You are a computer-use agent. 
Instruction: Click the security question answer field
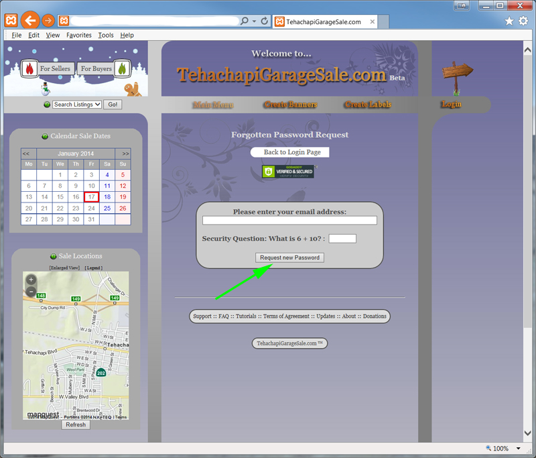point(342,239)
